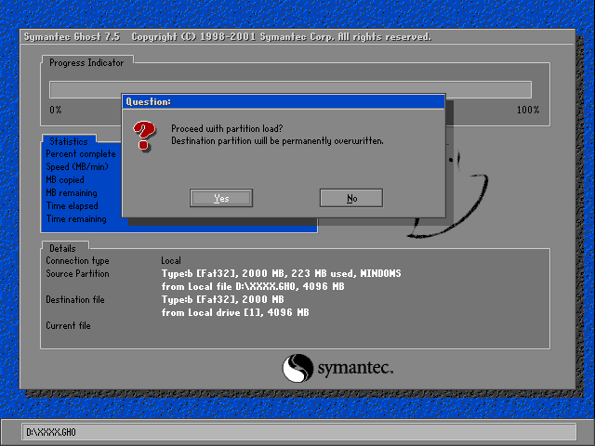Click the 'Source Partition' details label
This screenshot has height=446, width=595.
point(77,273)
